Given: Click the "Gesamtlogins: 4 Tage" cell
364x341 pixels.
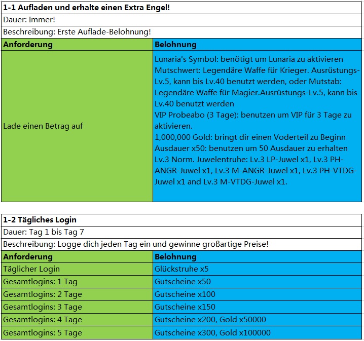Looking at the screenshot, I should 43,320.
